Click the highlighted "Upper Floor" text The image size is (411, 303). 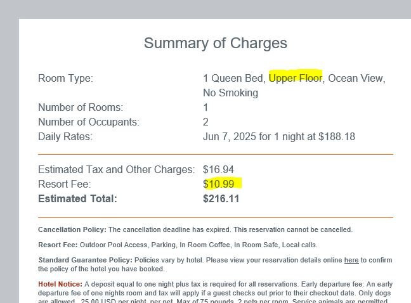point(296,78)
